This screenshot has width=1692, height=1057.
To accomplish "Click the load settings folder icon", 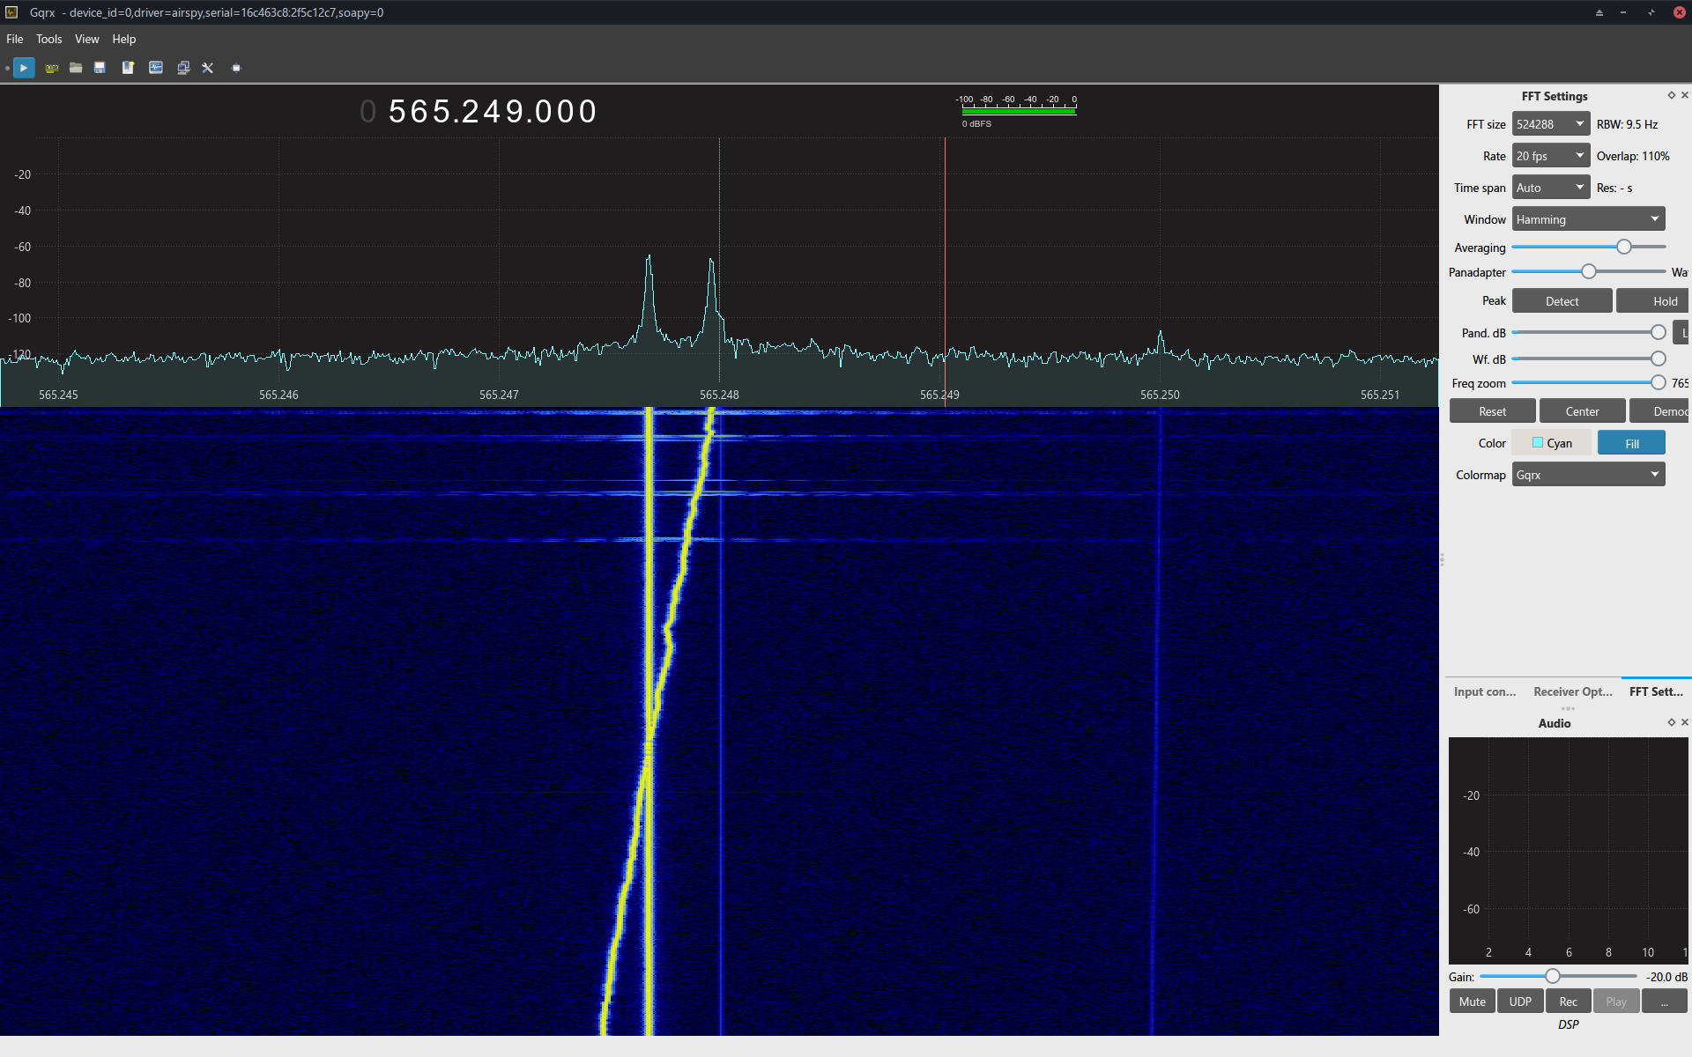I will point(76,68).
